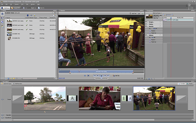Viewport: 196px width, 123px height.
Task: Click the rightmost icon in Monitor header
Action: pos(142,13)
